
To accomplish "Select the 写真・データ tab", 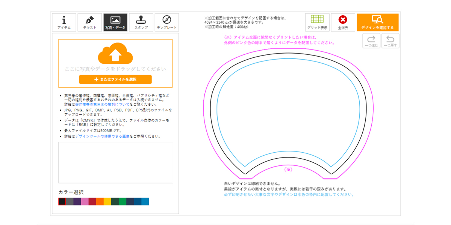I will tap(115, 22).
